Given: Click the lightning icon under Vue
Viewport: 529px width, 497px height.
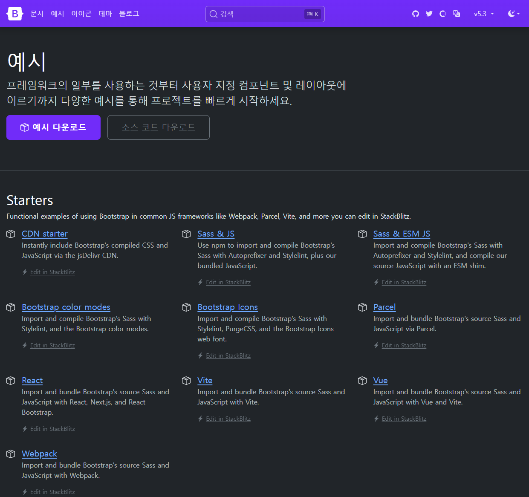Looking at the screenshot, I should [376, 419].
